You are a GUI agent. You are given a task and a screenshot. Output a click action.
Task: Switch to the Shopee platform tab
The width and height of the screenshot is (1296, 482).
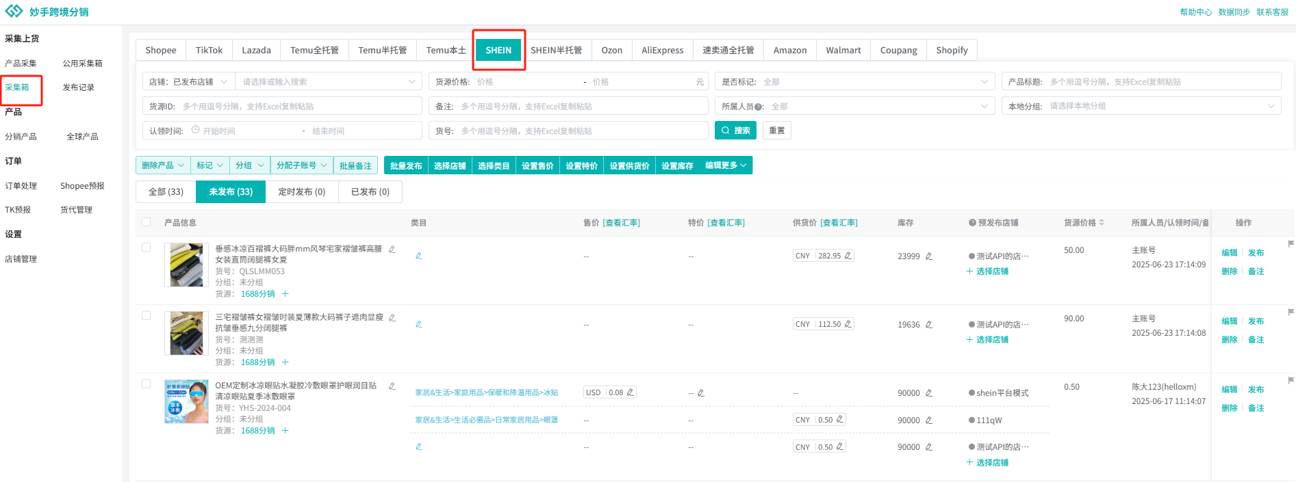(x=161, y=50)
